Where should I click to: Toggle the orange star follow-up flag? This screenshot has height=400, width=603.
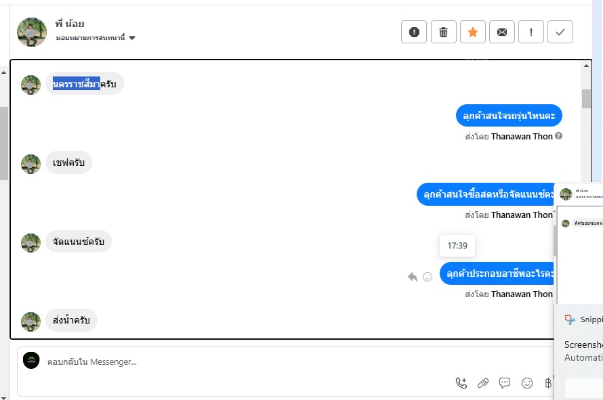473,32
